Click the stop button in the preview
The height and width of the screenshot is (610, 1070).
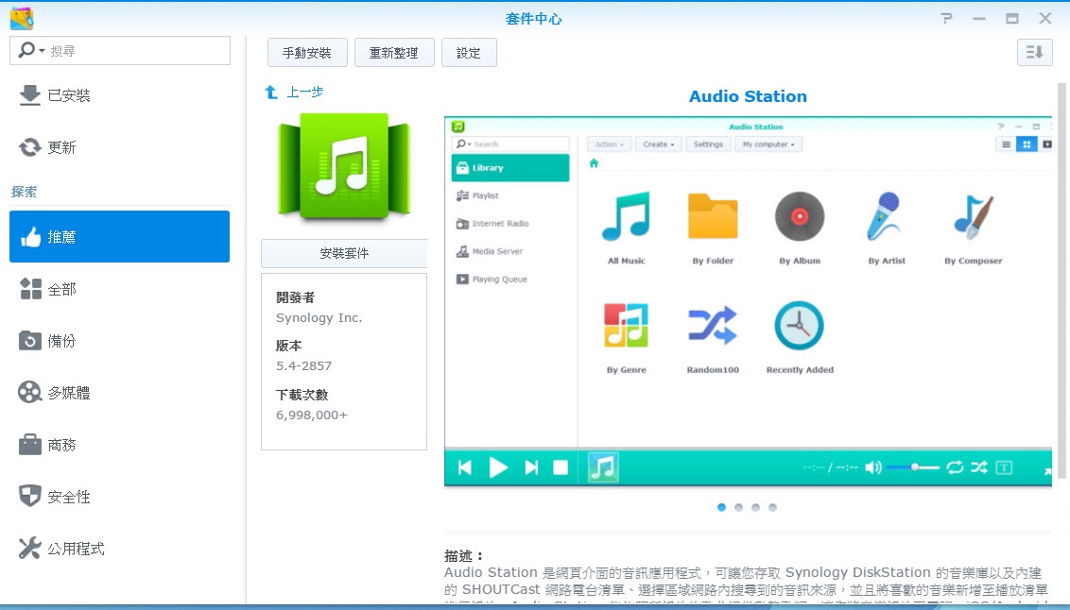coord(561,467)
